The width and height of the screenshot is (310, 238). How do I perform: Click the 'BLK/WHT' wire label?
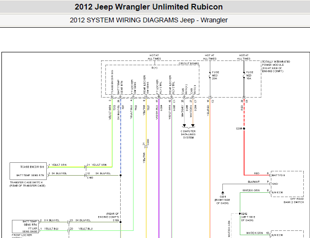pos(254,182)
